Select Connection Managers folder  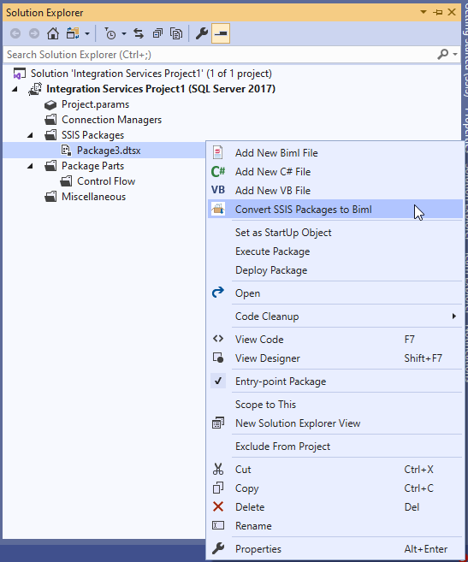pos(111,120)
